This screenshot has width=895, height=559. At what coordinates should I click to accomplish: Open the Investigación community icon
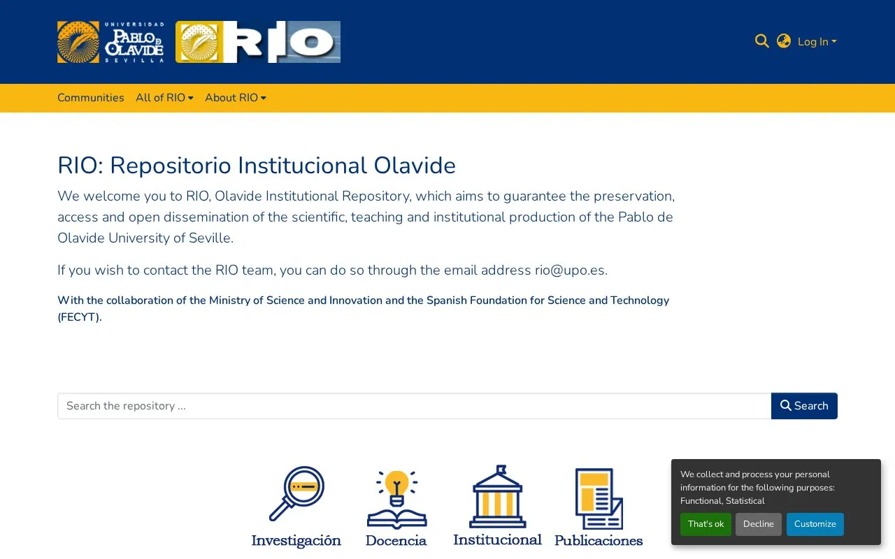pyautogui.click(x=296, y=507)
